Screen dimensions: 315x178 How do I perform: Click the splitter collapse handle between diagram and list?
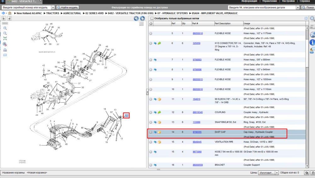147,92
